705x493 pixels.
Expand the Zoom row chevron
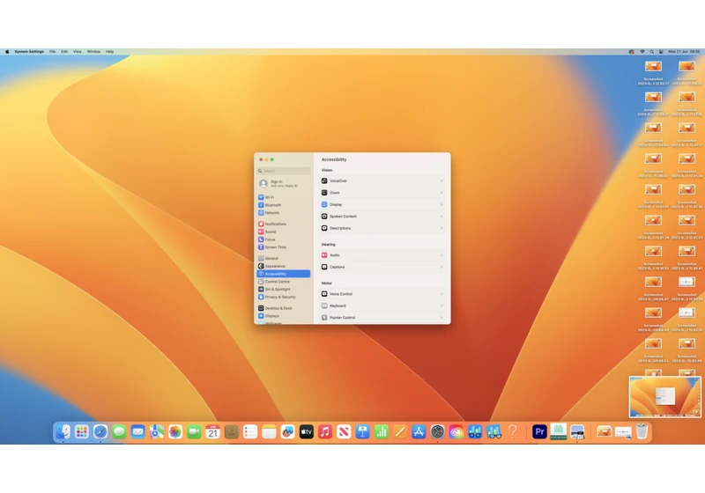point(442,193)
